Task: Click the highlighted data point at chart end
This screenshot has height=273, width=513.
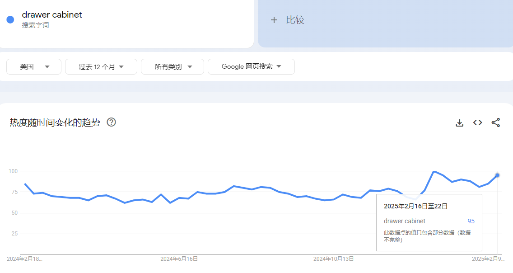Action: click(x=497, y=175)
